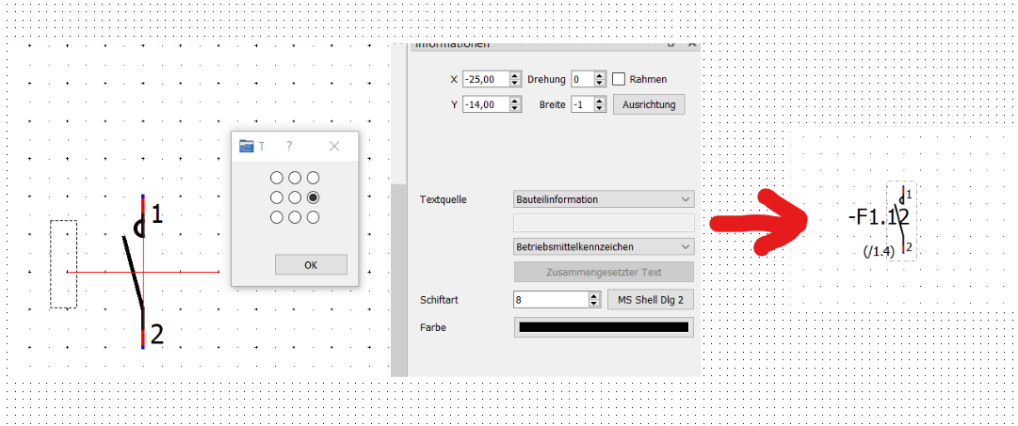Click terminal label 2 on the symbol
This screenshot has height=426, width=1018.
pos(156,334)
